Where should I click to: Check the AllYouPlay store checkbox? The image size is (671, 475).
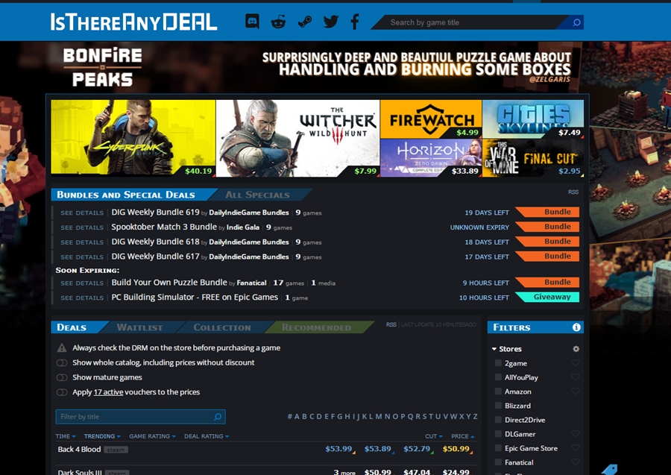(498, 377)
